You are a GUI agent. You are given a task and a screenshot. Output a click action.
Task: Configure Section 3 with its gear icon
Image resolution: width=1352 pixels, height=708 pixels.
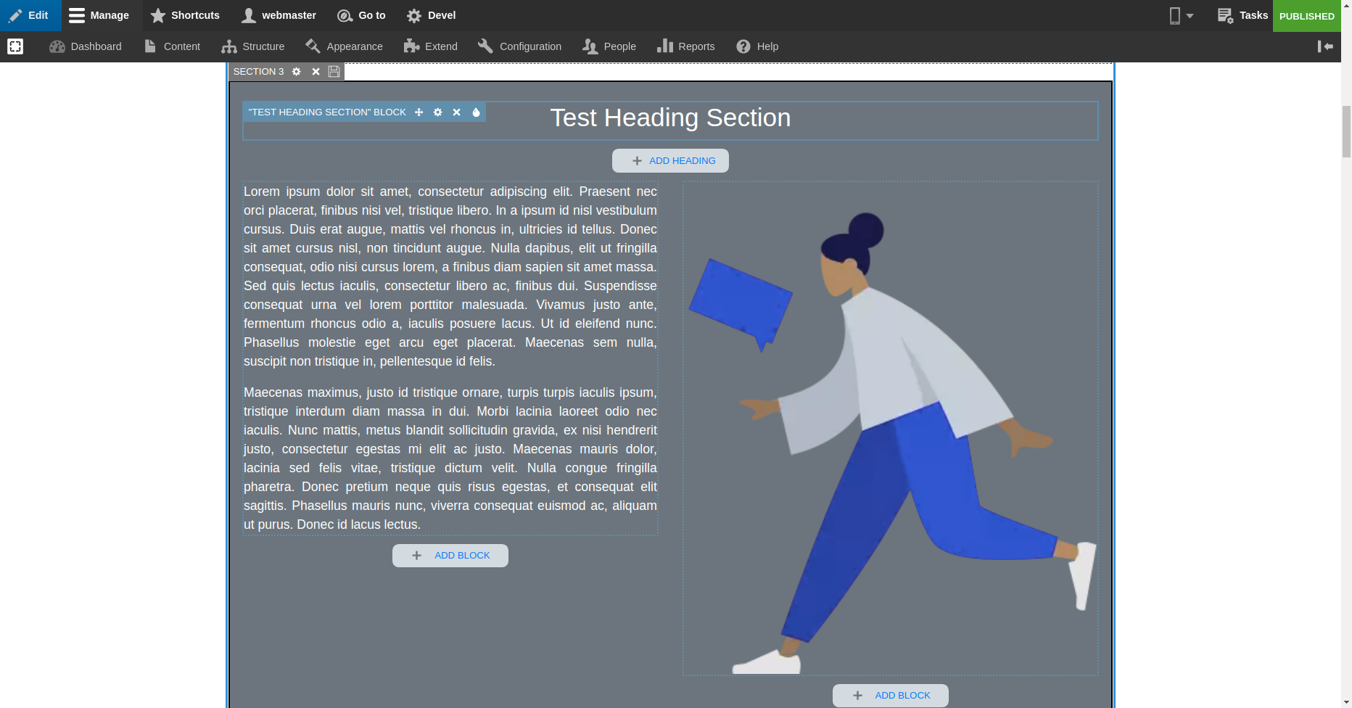click(297, 72)
